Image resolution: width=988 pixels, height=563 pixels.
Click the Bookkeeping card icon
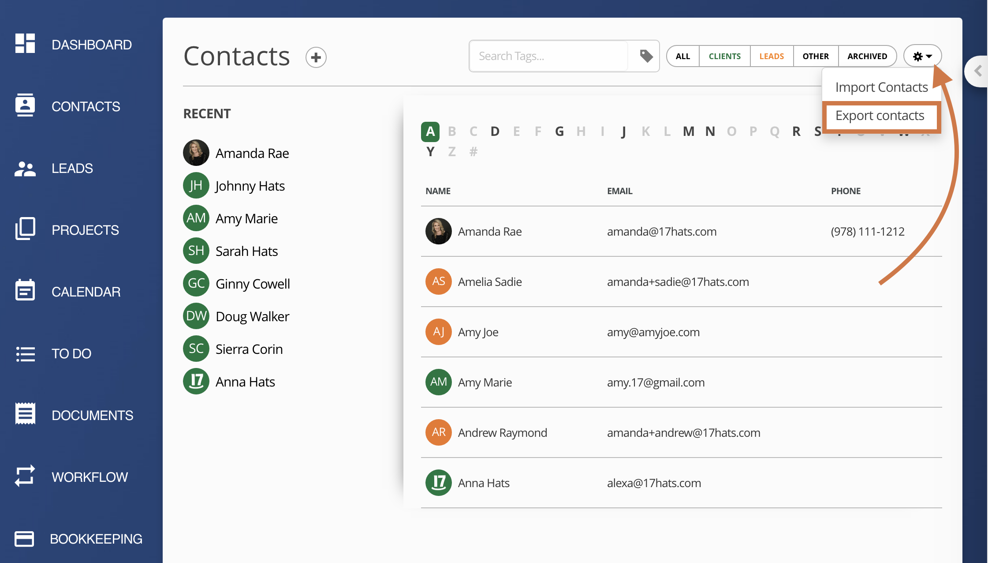click(24, 538)
